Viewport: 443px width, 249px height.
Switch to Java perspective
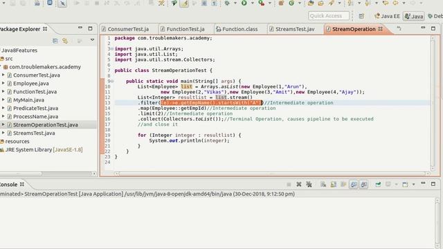[x=414, y=16]
